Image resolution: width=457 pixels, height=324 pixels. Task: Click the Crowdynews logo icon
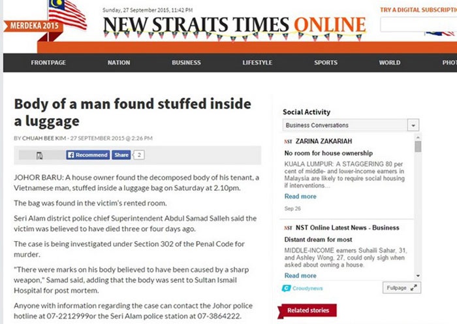coord(286,288)
